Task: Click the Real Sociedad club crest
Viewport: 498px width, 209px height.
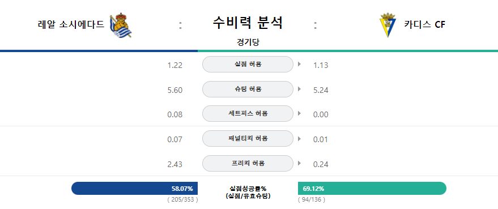Action: [120, 25]
